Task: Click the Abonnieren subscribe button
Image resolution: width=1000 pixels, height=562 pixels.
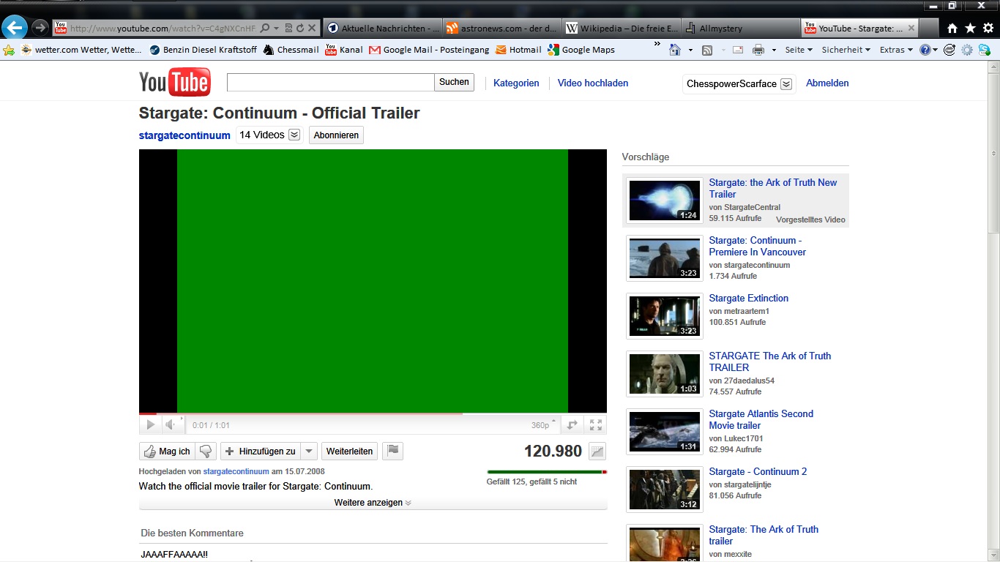Action: (x=336, y=135)
